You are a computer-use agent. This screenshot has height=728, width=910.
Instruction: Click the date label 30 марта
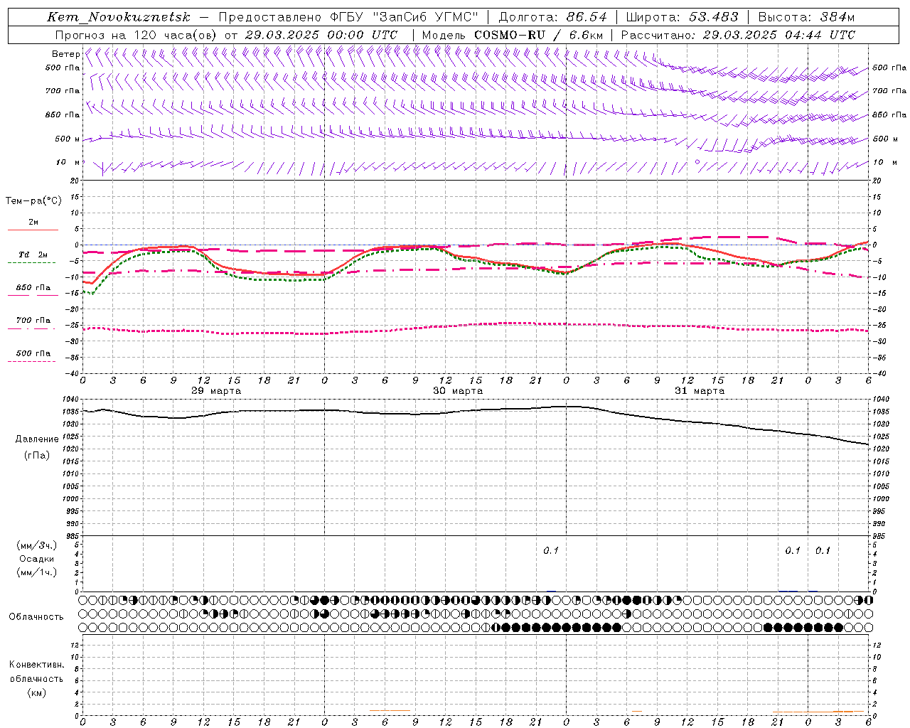point(458,391)
